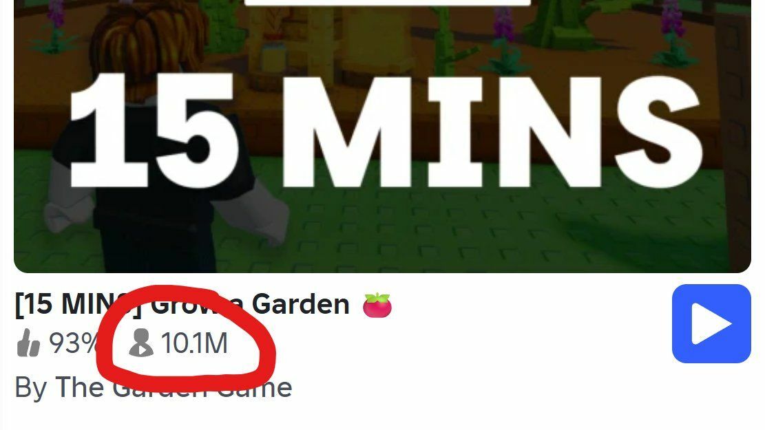Open the Grow a Garden game title
This screenshot has height=430, width=765.
coord(182,304)
